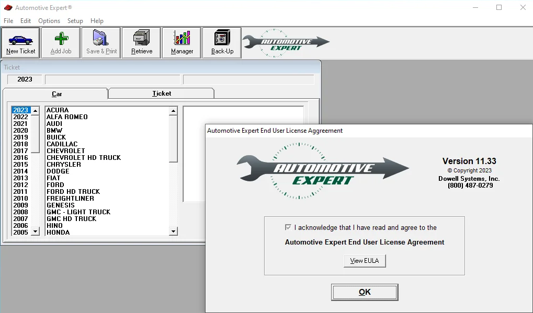Click the red car app icon in title bar
The image size is (533, 313).
(8, 7)
